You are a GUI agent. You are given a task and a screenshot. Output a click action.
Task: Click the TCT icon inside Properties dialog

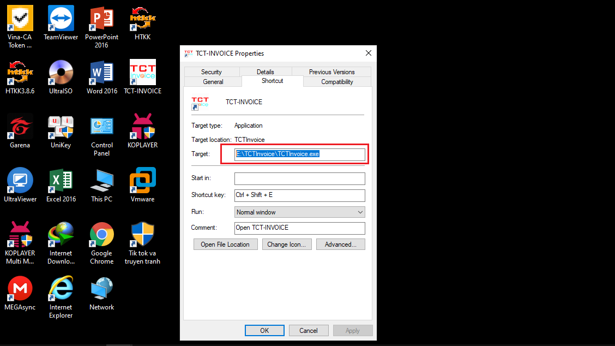point(200,103)
